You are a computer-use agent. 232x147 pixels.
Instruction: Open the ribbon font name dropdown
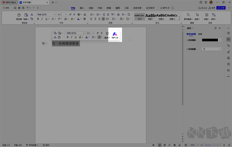[55, 15]
